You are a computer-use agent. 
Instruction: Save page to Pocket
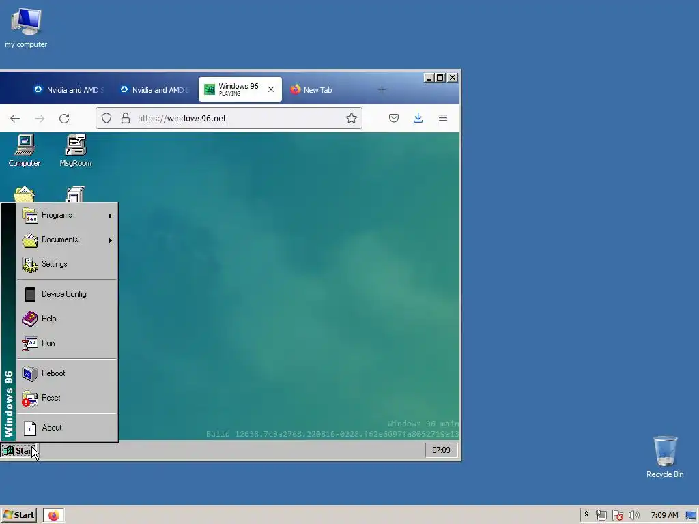click(x=394, y=118)
